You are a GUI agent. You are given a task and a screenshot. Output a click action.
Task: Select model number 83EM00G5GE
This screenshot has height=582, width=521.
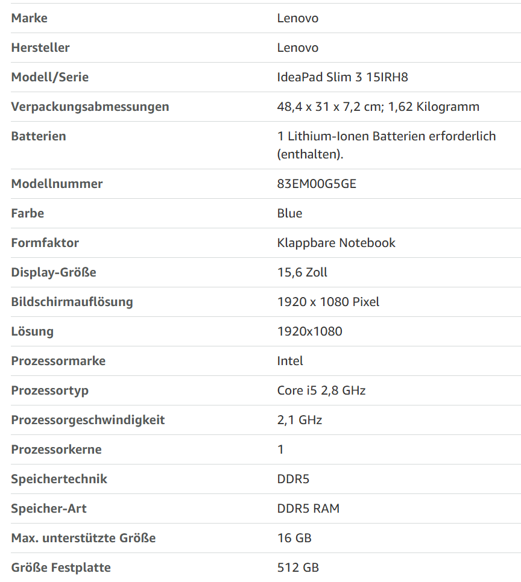coord(317,184)
